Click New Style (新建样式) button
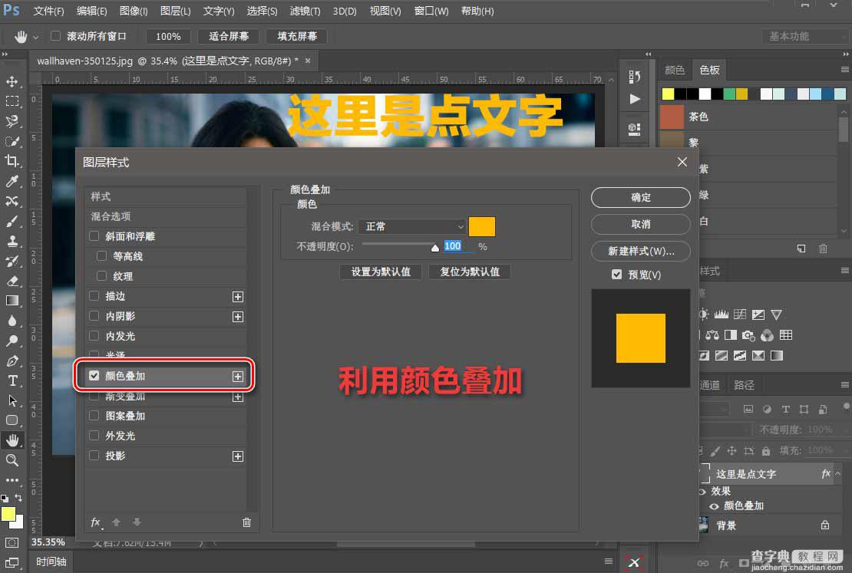852x573 pixels. click(641, 251)
